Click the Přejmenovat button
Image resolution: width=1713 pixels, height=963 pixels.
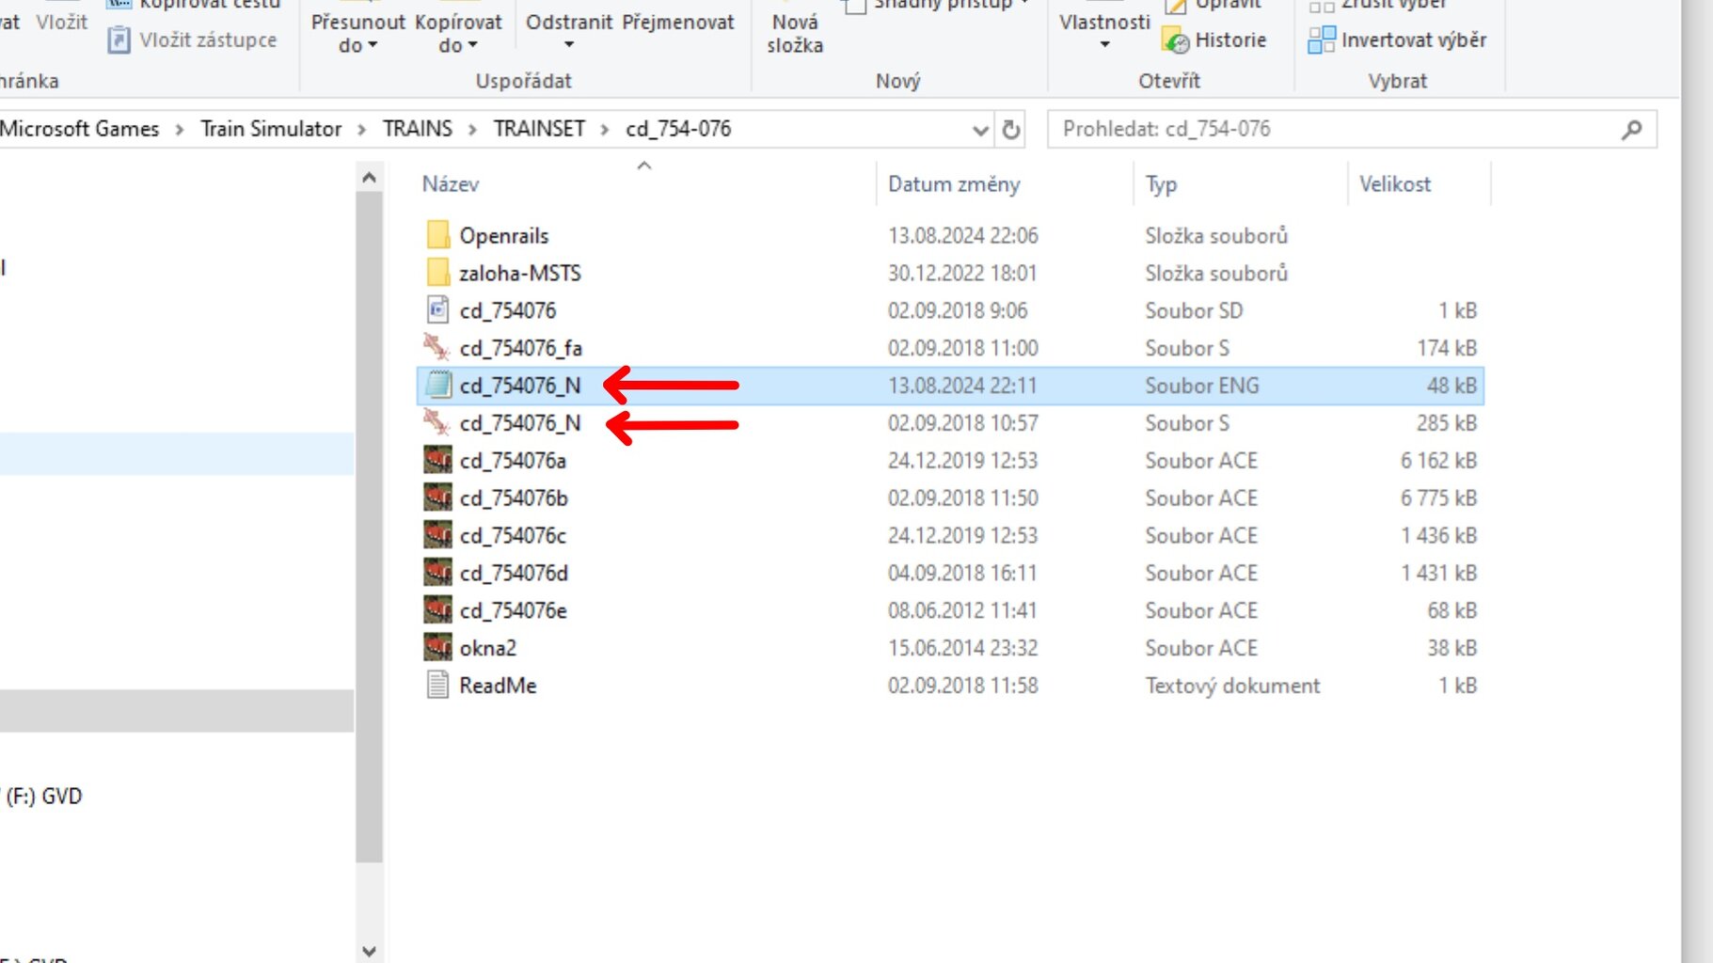(x=677, y=23)
